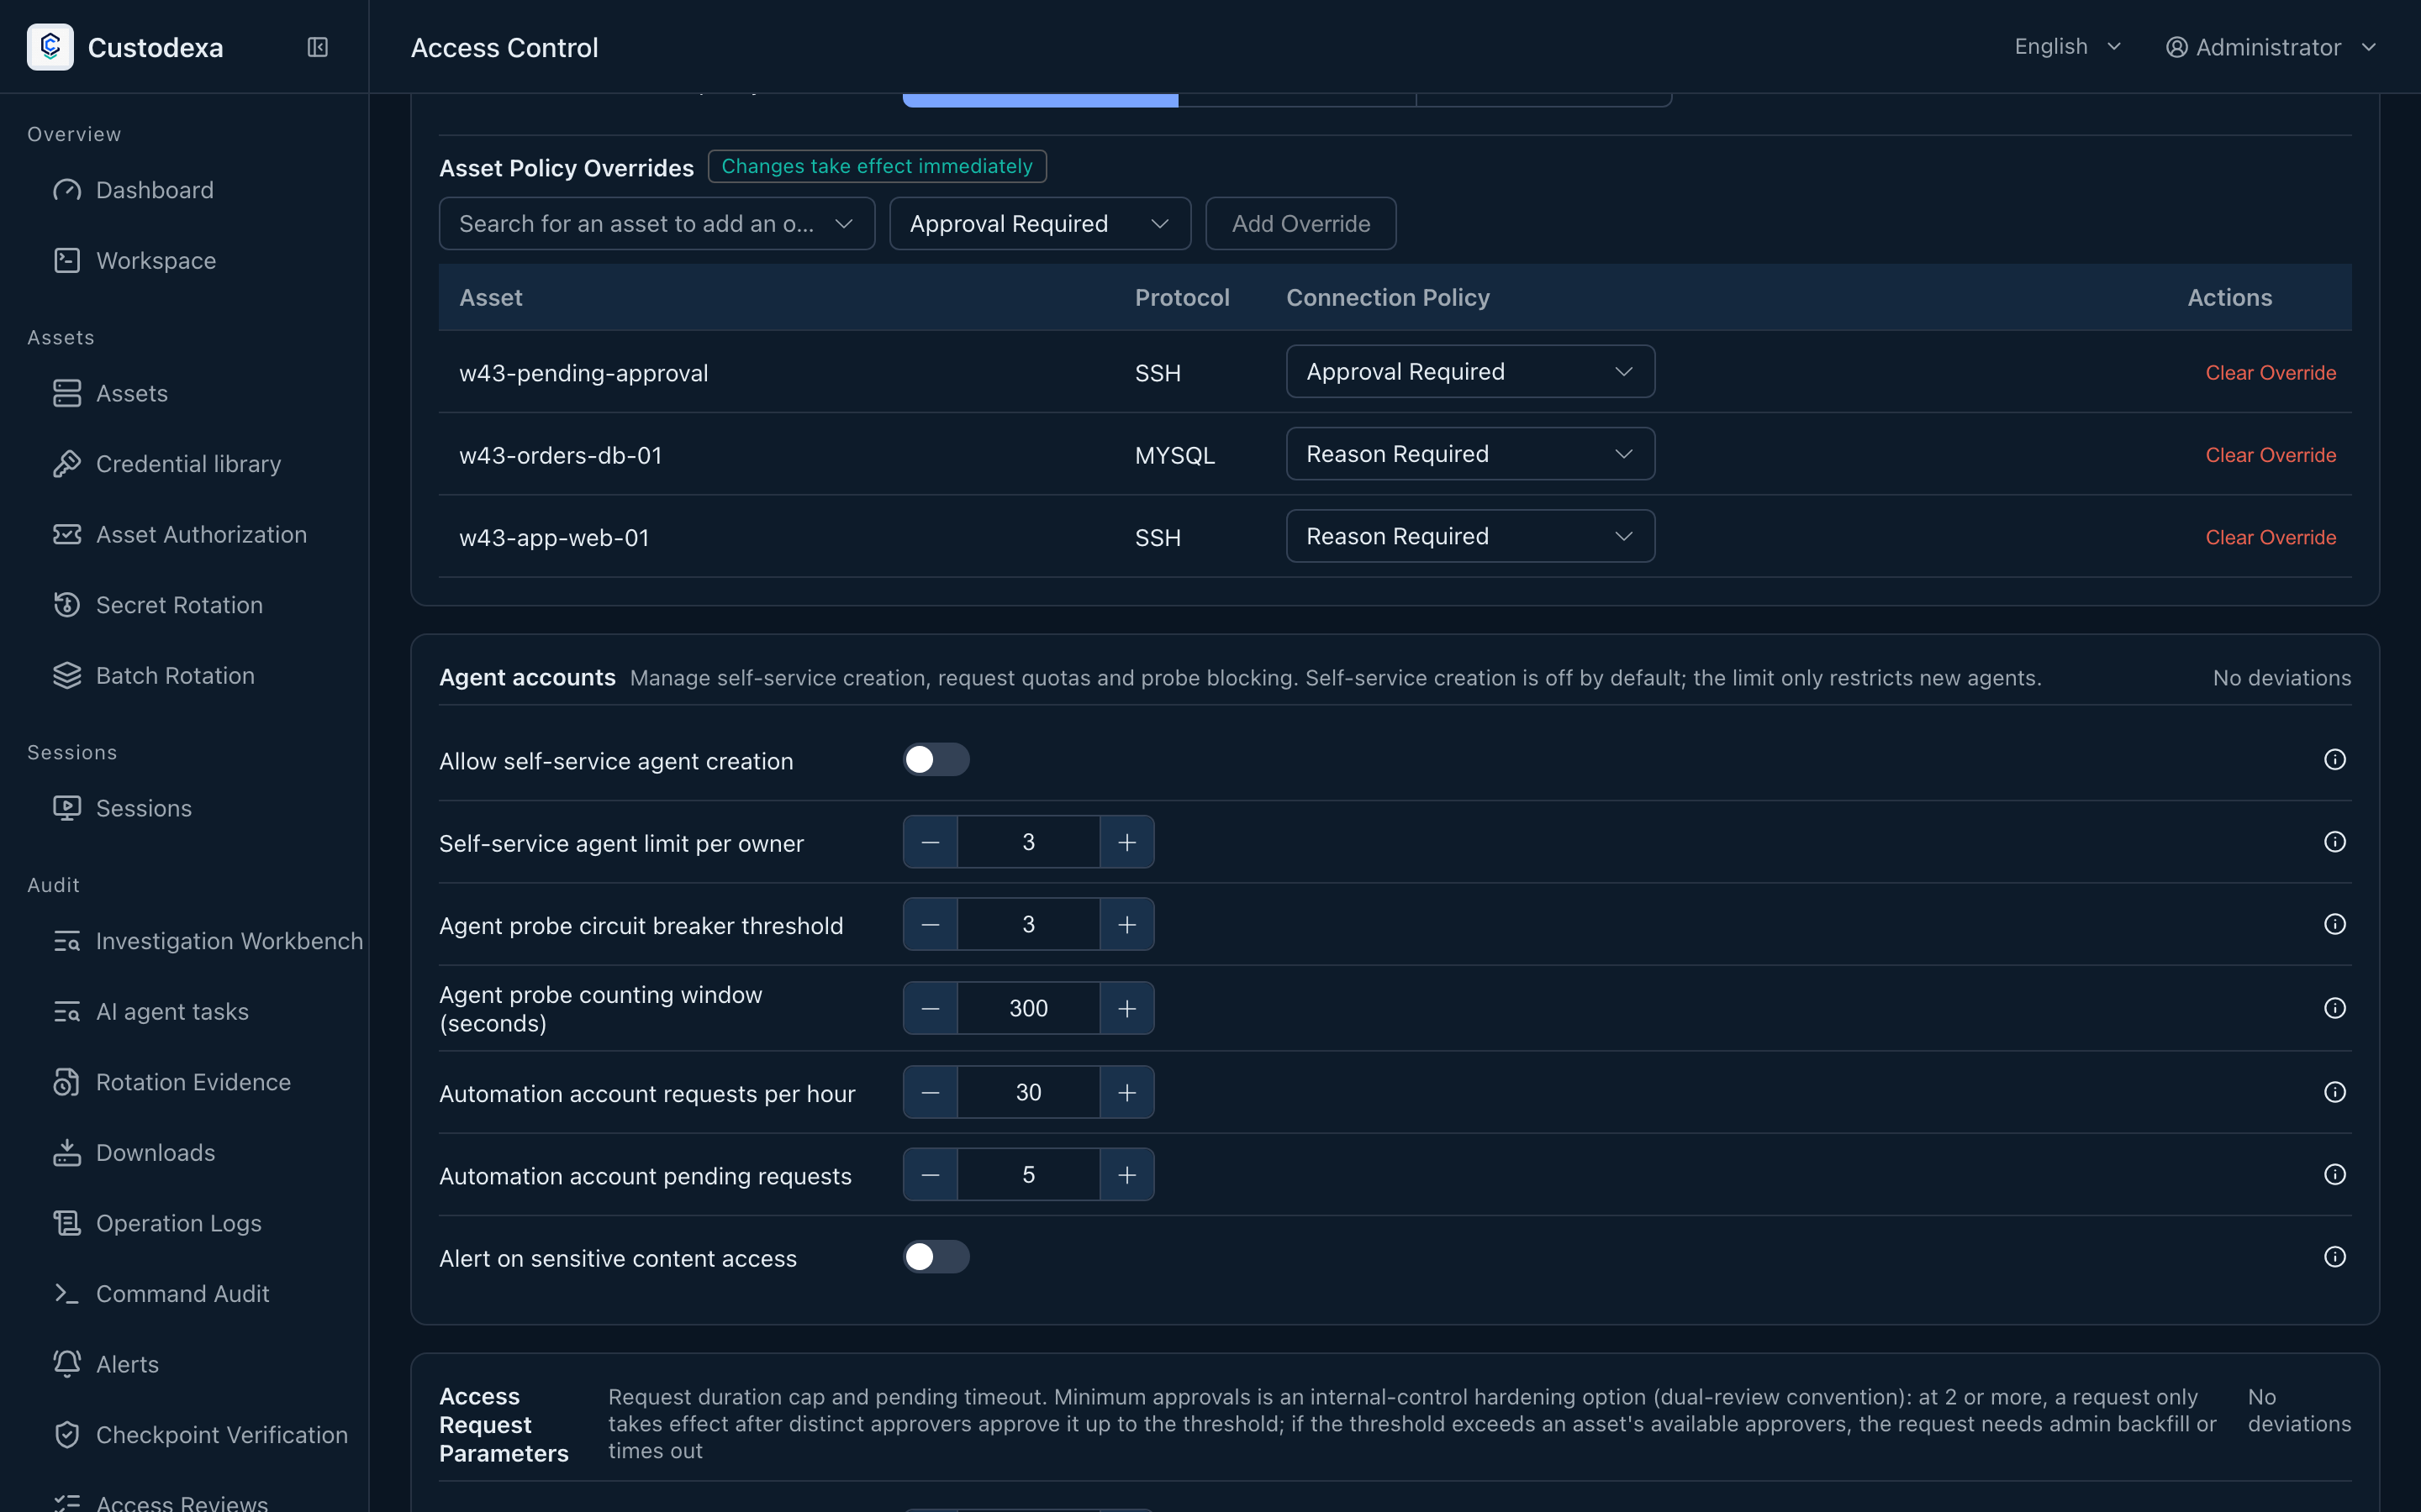This screenshot has height=1512, width=2421.
Task: Expand the Approval Required policy selector
Action: point(1039,224)
